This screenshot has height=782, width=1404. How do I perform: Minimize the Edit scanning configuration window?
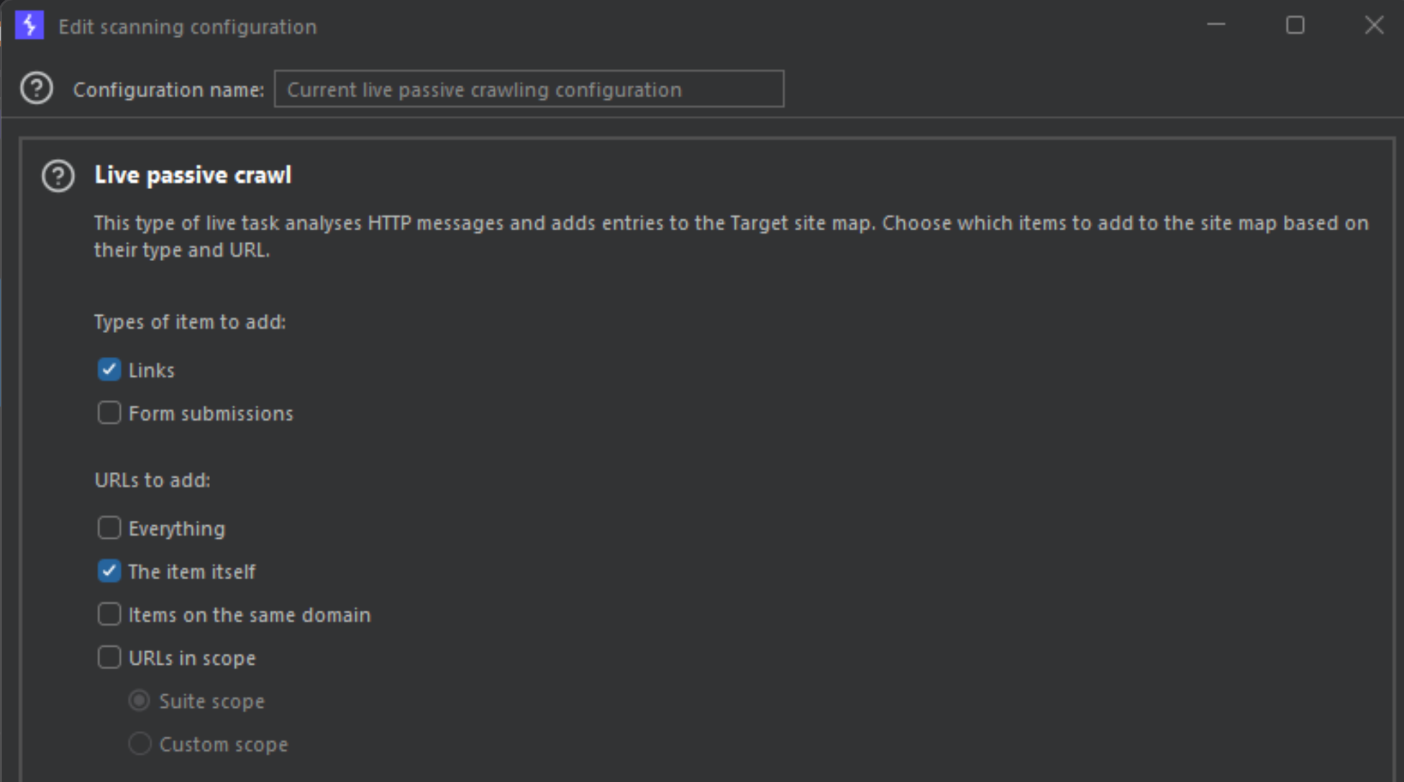(1216, 25)
